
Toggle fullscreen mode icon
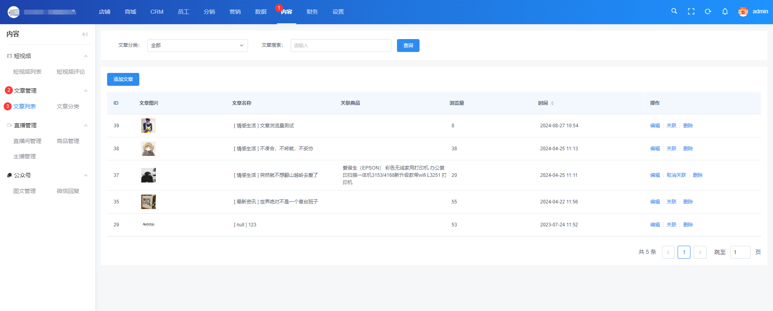[691, 12]
